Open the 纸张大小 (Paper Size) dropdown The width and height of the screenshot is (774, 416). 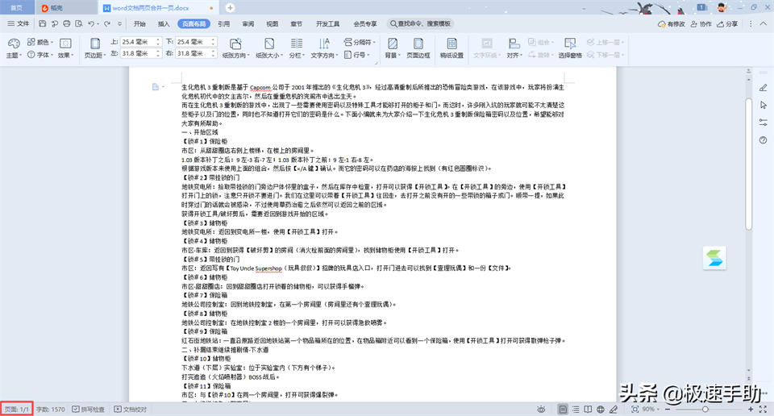pos(268,56)
